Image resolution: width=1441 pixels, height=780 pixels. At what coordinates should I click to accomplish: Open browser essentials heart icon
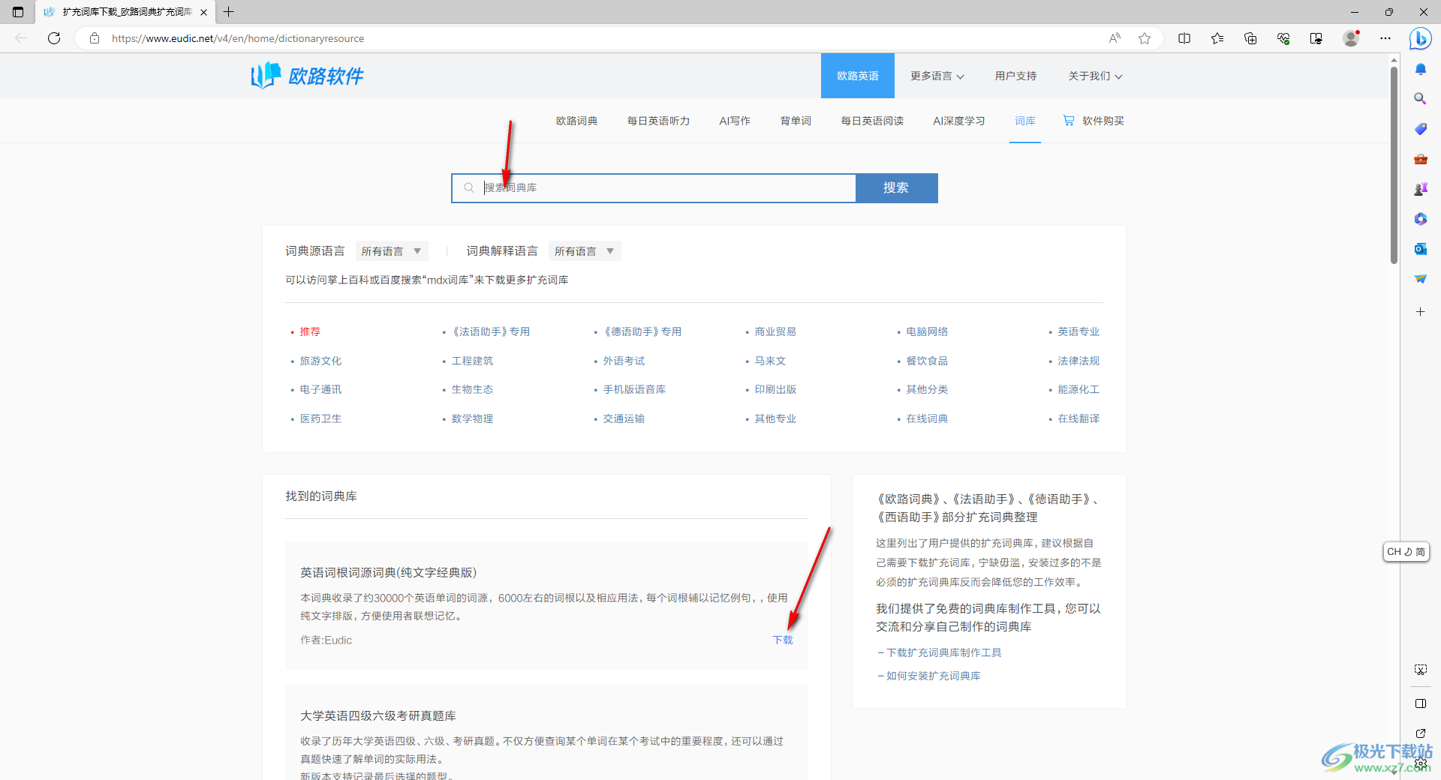pos(1283,38)
